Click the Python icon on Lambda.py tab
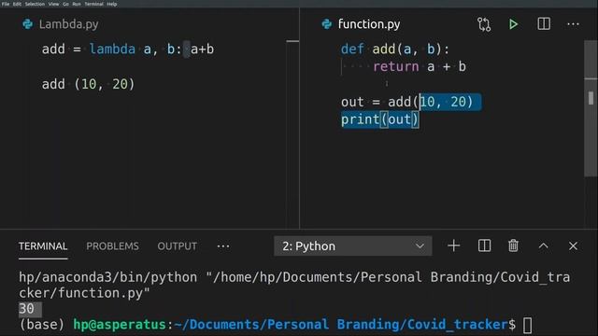 tap(27, 24)
